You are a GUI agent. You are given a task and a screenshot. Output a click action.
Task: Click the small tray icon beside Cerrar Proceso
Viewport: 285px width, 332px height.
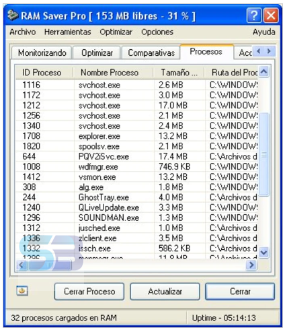coord(22,291)
